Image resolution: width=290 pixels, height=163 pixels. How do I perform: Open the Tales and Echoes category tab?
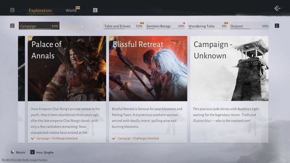pos(123,26)
